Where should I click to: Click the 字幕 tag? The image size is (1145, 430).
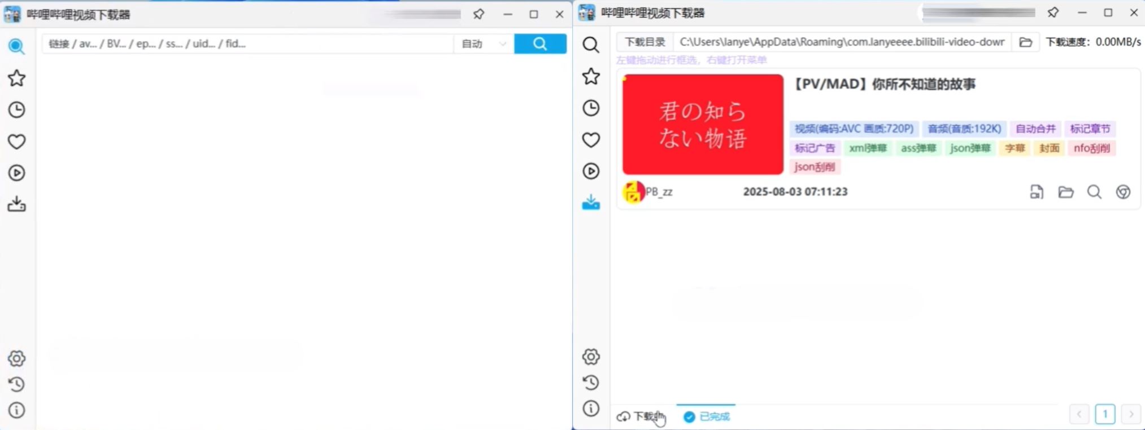[1015, 148]
